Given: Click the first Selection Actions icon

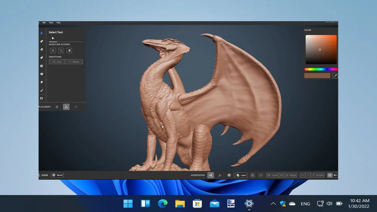Looking at the screenshot, I should click(x=53, y=51).
